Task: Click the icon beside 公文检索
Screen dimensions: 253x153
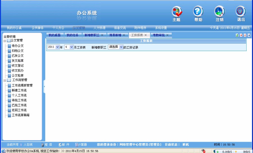Action: [9, 76]
